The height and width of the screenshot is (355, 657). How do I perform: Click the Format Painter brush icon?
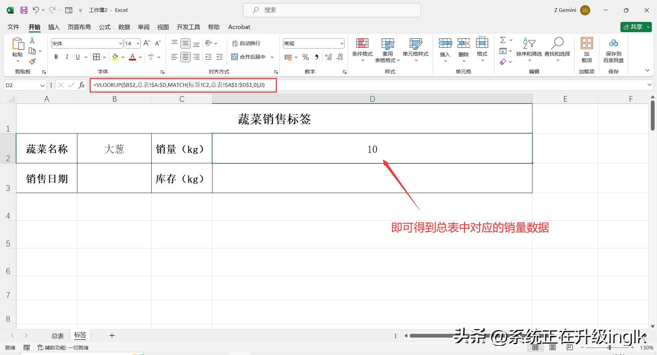pos(32,62)
